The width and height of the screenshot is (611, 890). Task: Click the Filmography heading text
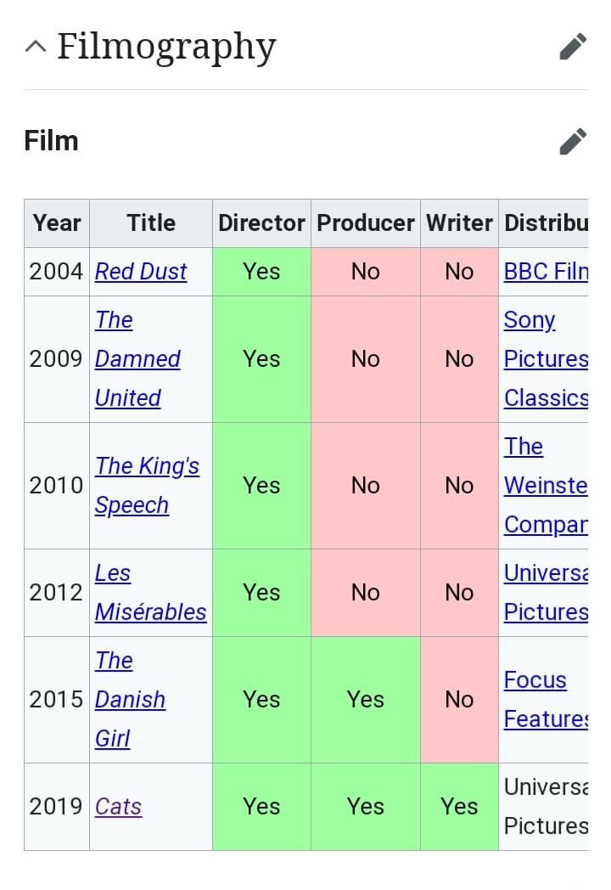[166, 47]
